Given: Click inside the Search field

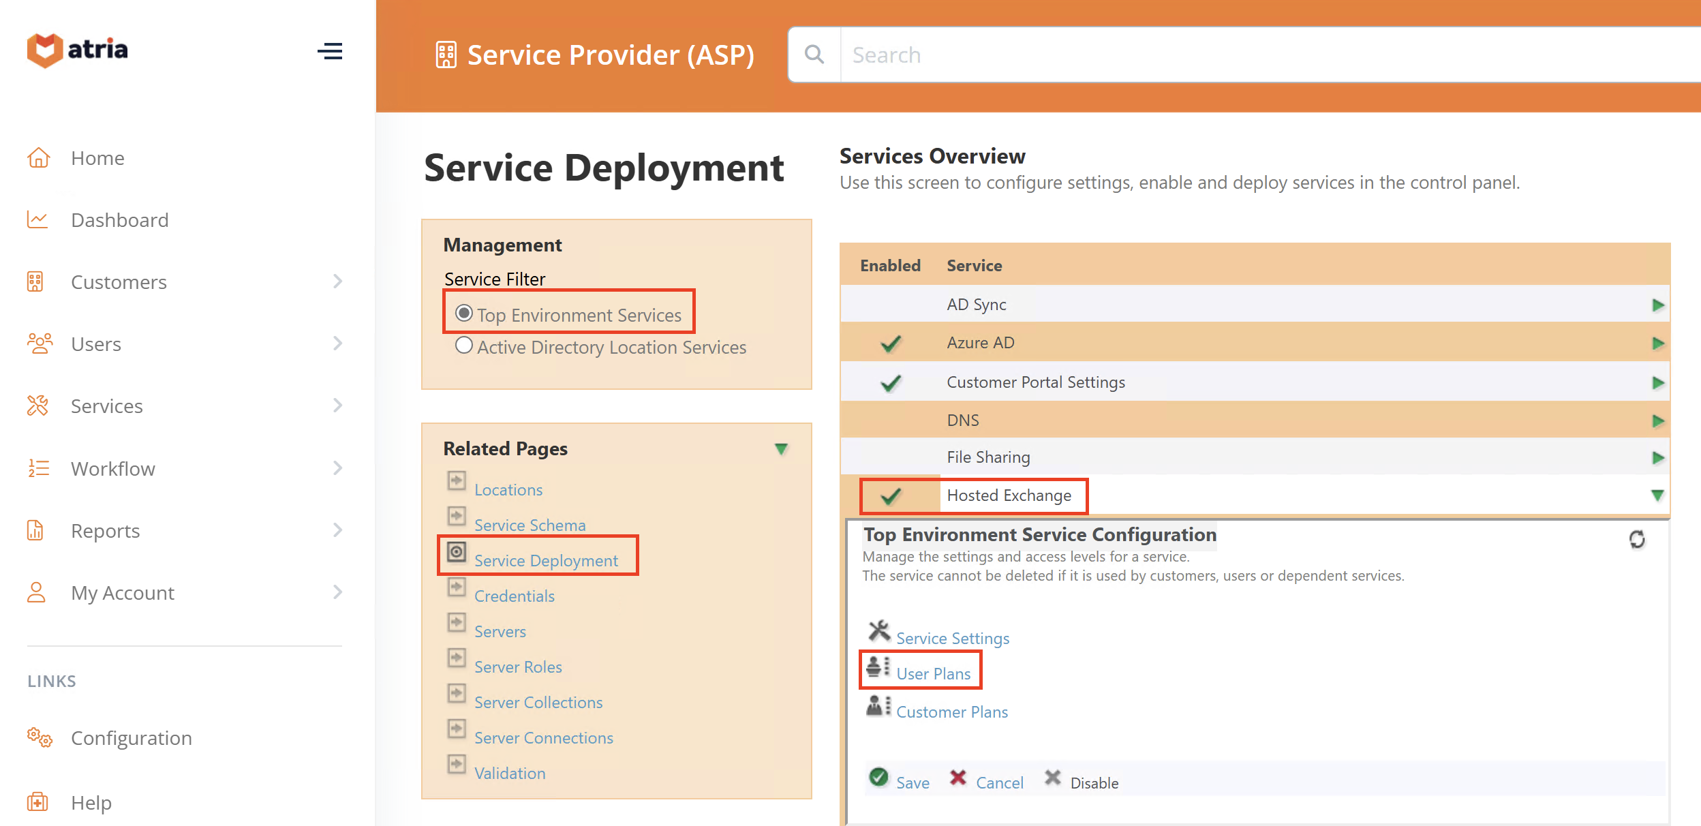Looking at the screenshot, I should (1090, 55).
